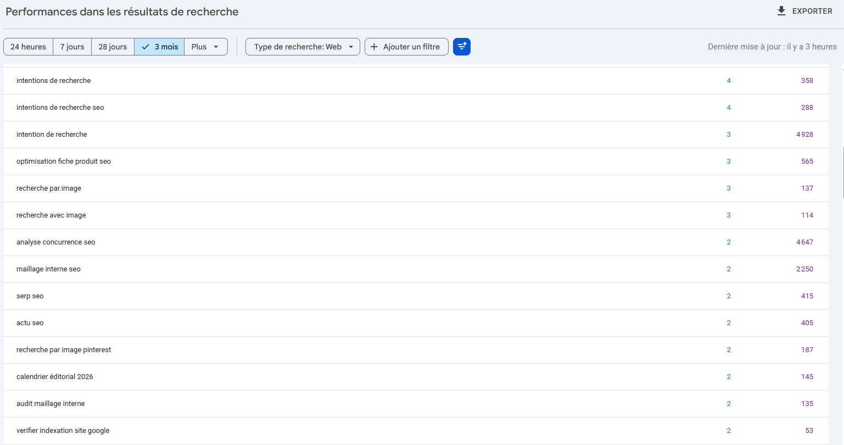844x445 pixels.
Task: Click the 4928 impressions value
Action: (804, 135)
